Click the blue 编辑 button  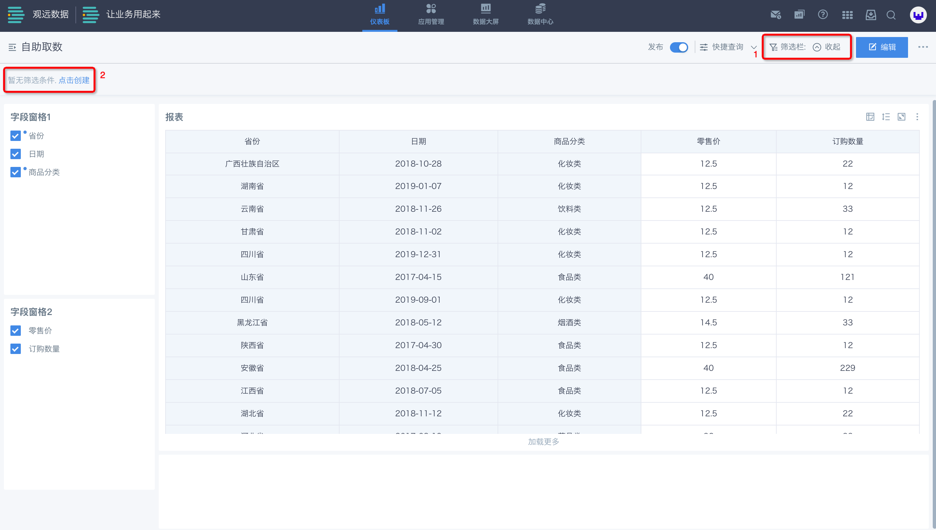[x=882, y=47]
